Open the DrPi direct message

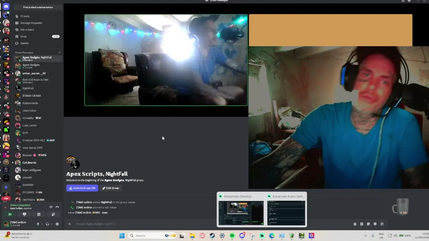[38, 133]
